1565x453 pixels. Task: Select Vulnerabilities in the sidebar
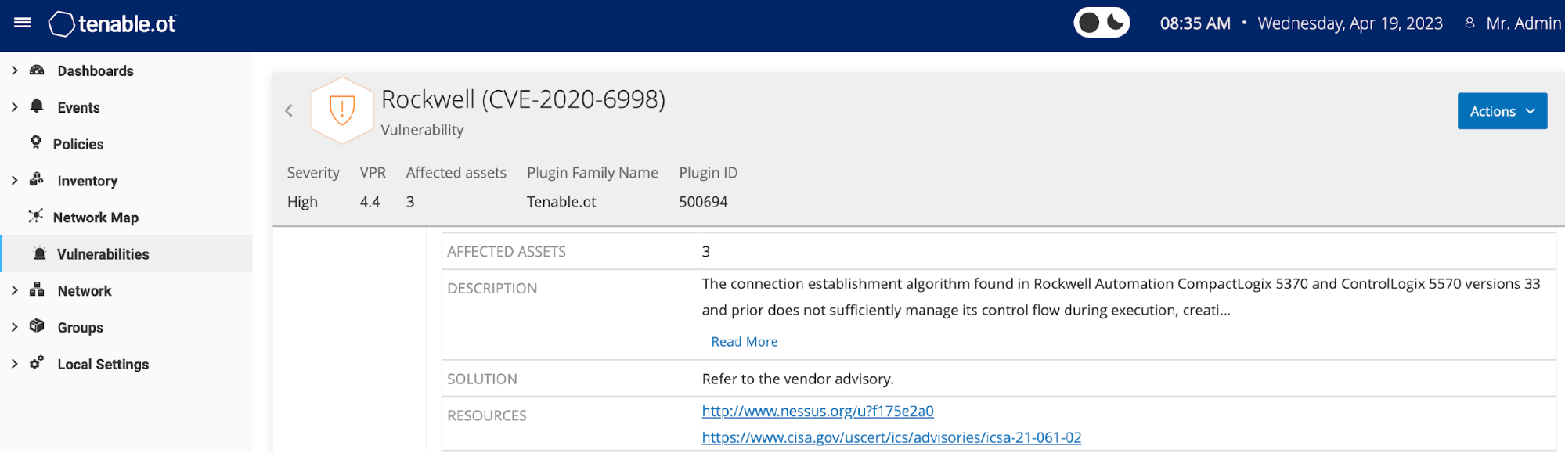(x=103, y=254)
